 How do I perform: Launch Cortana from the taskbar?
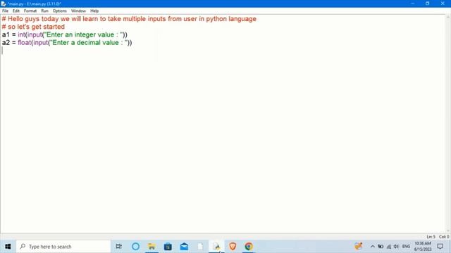(x=135, y=247)
